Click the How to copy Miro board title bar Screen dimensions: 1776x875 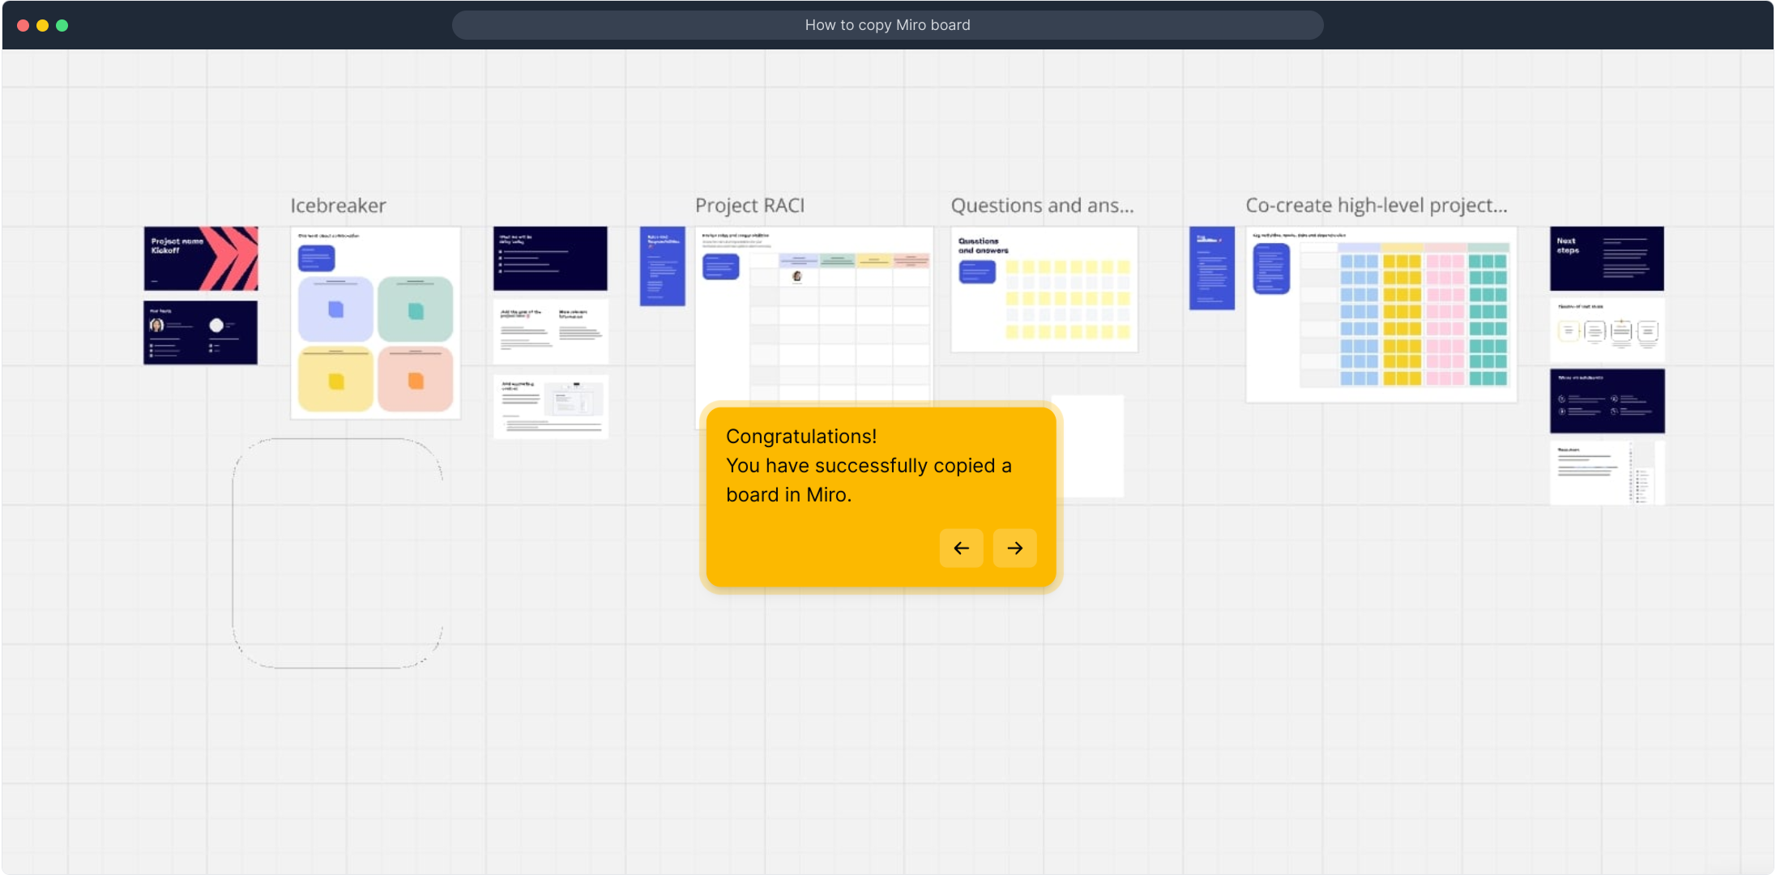(x=887, y=25)
